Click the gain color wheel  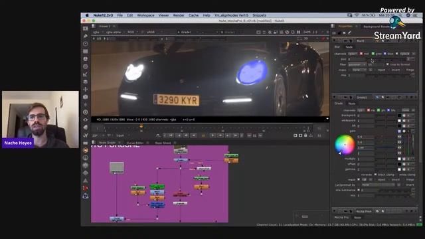(x=345, y=145)
